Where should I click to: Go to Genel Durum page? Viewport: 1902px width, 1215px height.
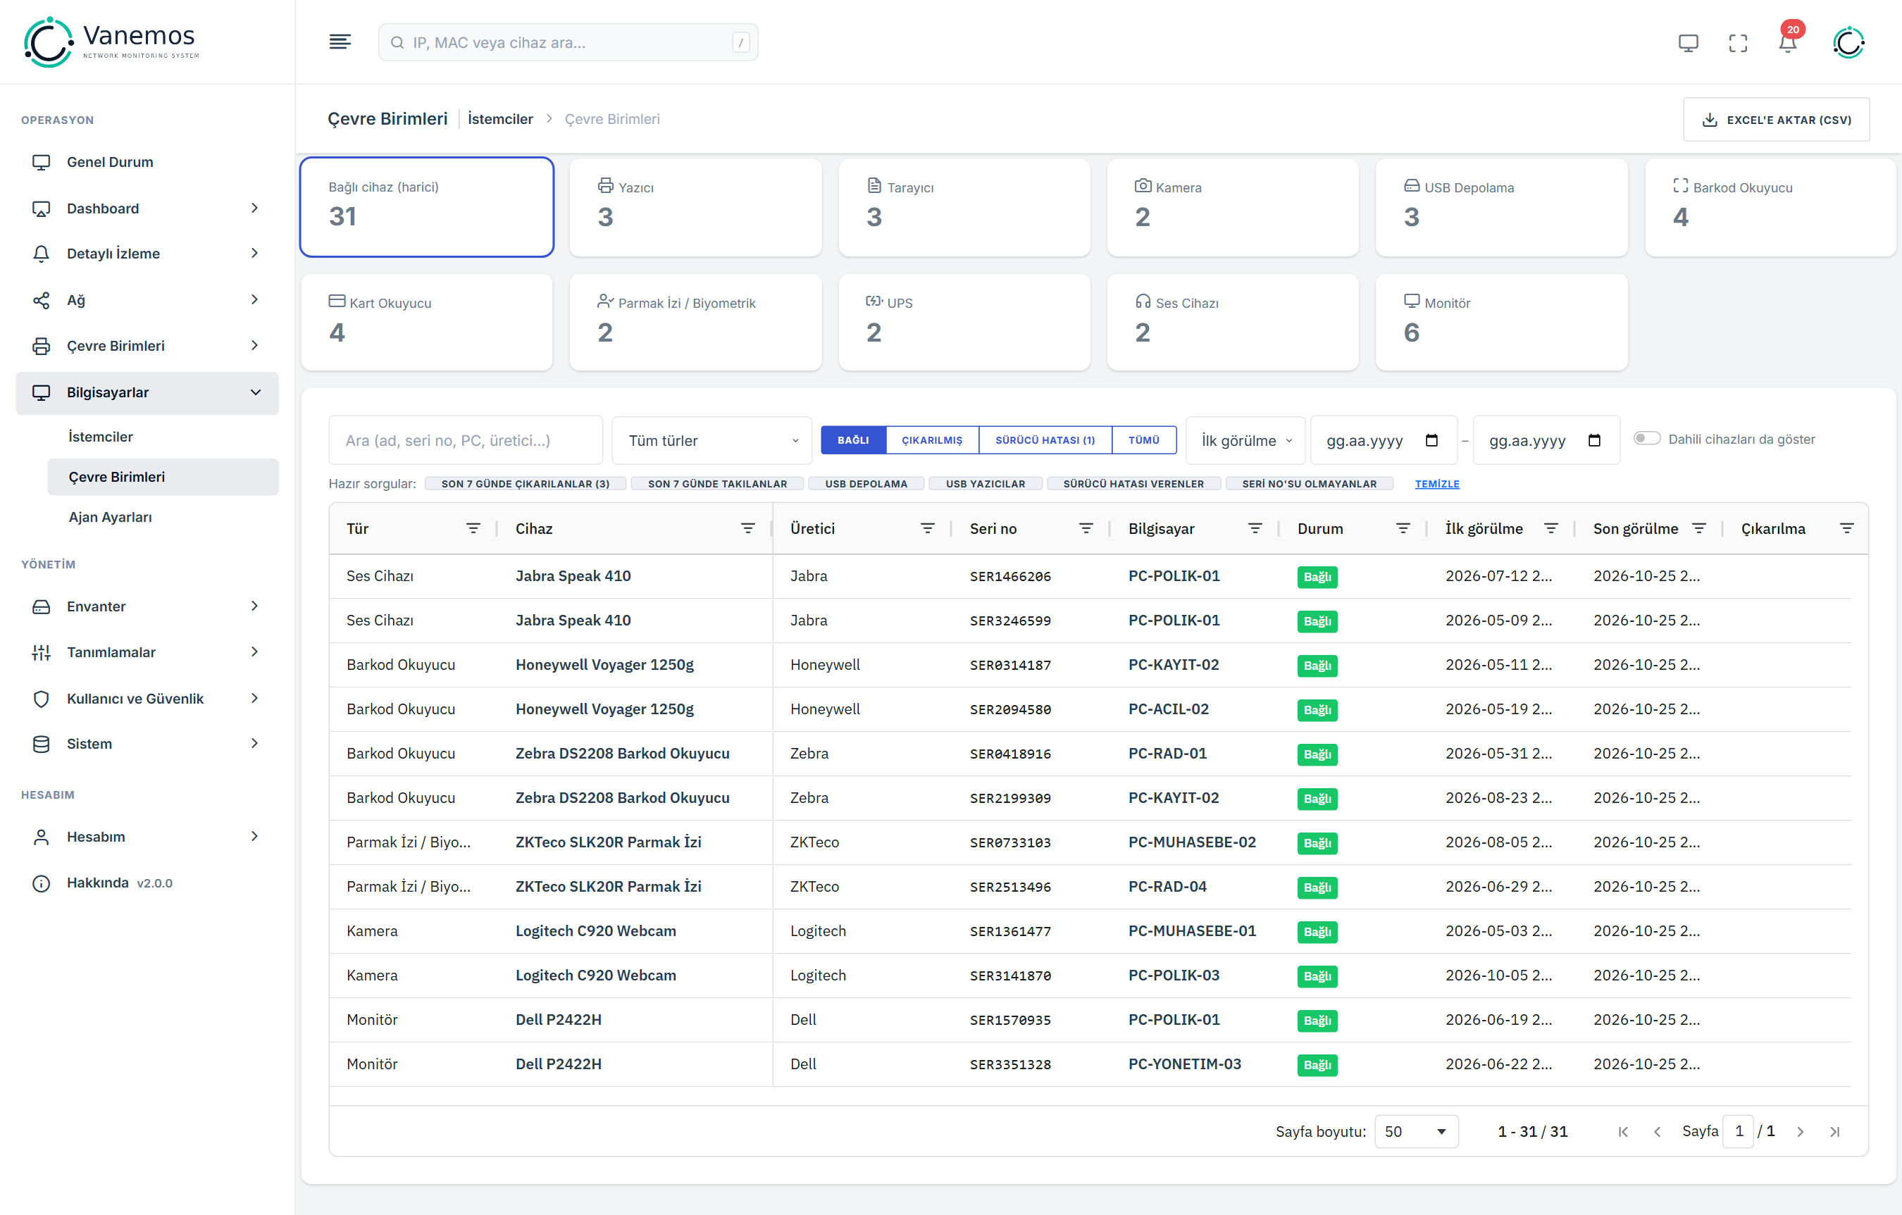(147, 162)
